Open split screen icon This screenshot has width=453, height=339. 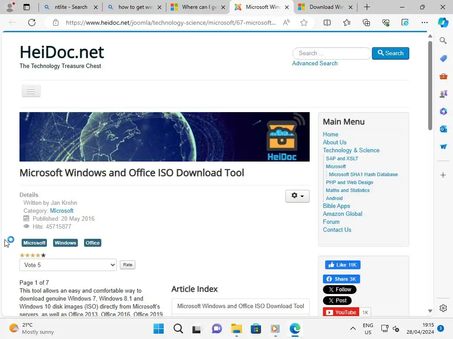pos(327,23)
